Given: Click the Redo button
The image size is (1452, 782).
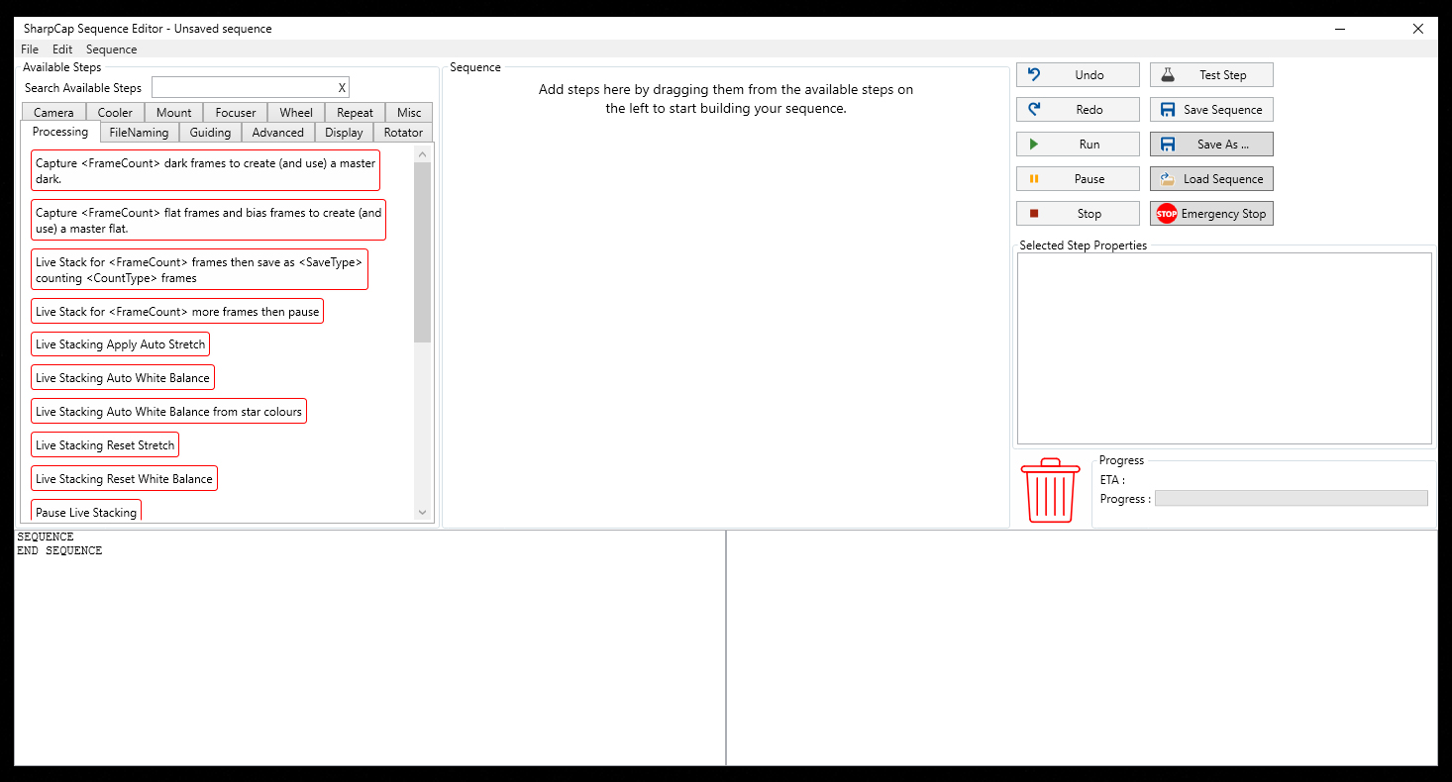Looking at the screenshot, I should click(x=1078, y=110).
